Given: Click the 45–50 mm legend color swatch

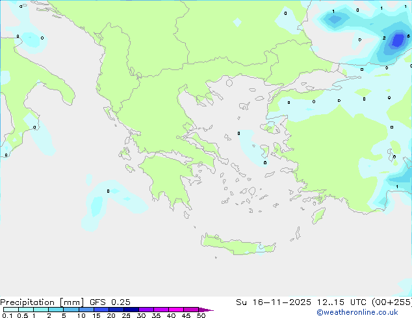Looking at the screenshot, I should click(191, 310).
